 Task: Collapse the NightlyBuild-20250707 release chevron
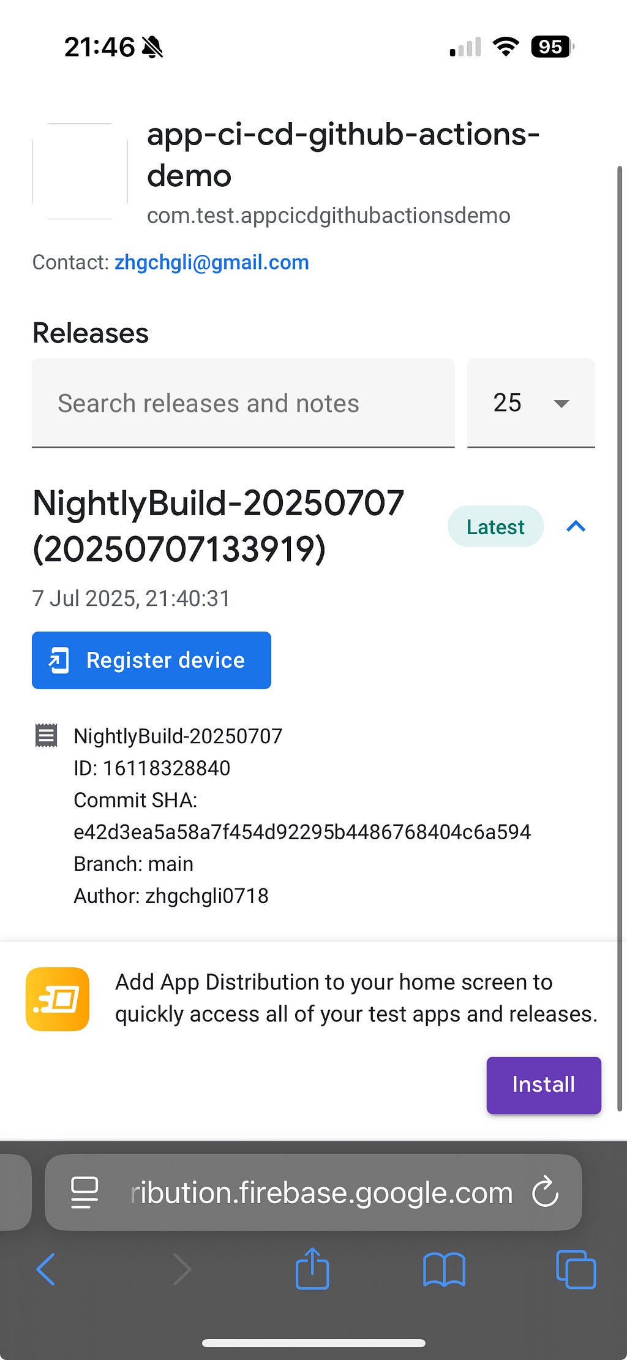[x=576, y=526]
